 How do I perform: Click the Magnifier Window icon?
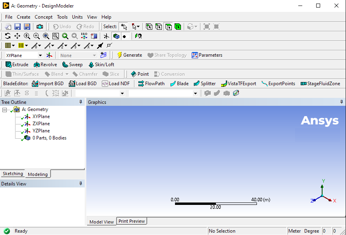tap(56, 36)
